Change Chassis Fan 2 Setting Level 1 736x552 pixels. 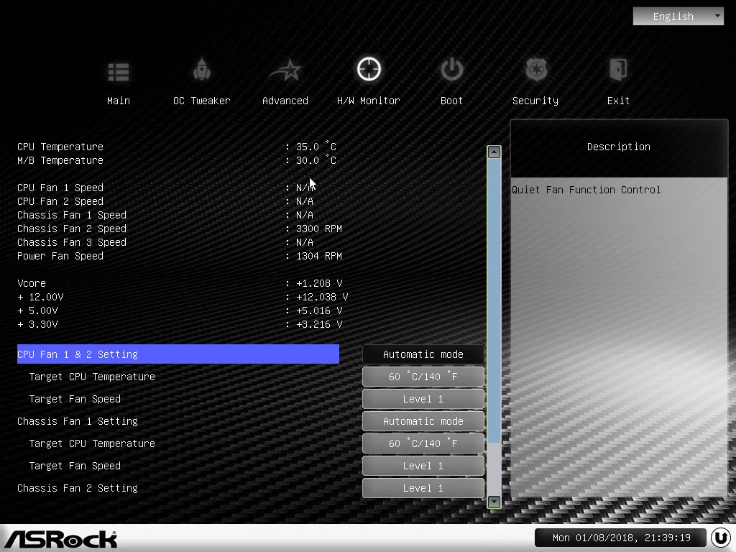point(423,488)
